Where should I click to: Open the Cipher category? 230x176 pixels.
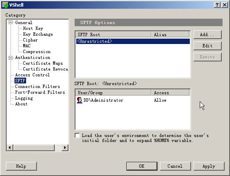click(x=30, y=40)
